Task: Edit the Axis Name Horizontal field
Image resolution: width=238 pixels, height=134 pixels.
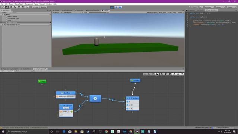Action: (71, 97)
